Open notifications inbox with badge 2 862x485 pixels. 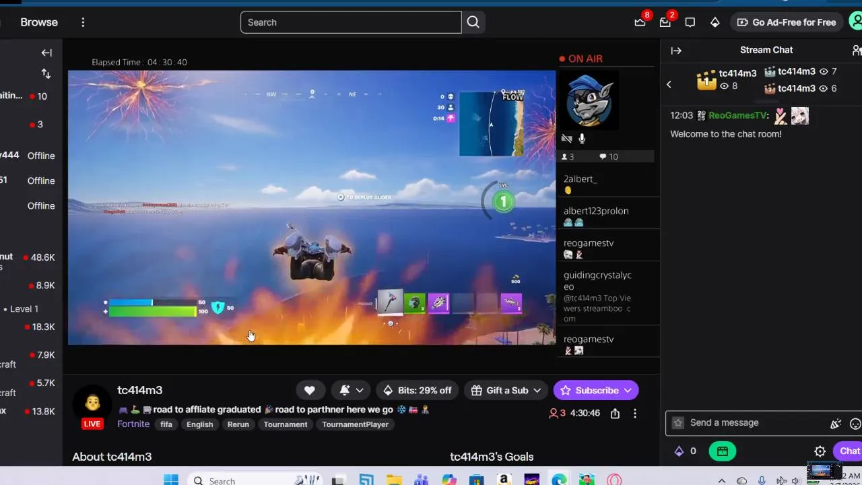(665, 22)
